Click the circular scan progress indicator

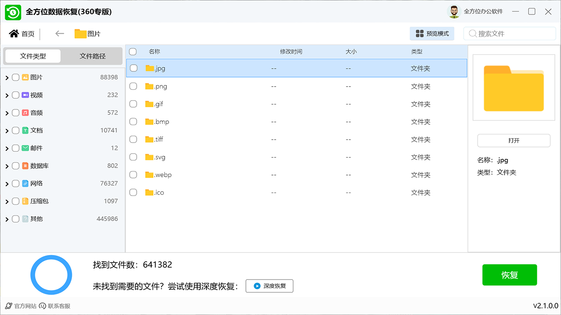51,274
